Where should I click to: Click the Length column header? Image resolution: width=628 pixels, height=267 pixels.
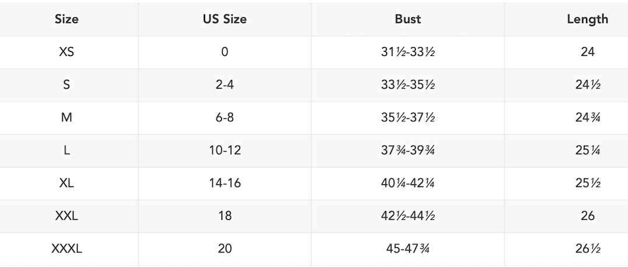click(587, 19)
